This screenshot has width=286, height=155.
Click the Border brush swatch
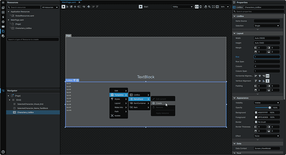[x=256, y=122]
